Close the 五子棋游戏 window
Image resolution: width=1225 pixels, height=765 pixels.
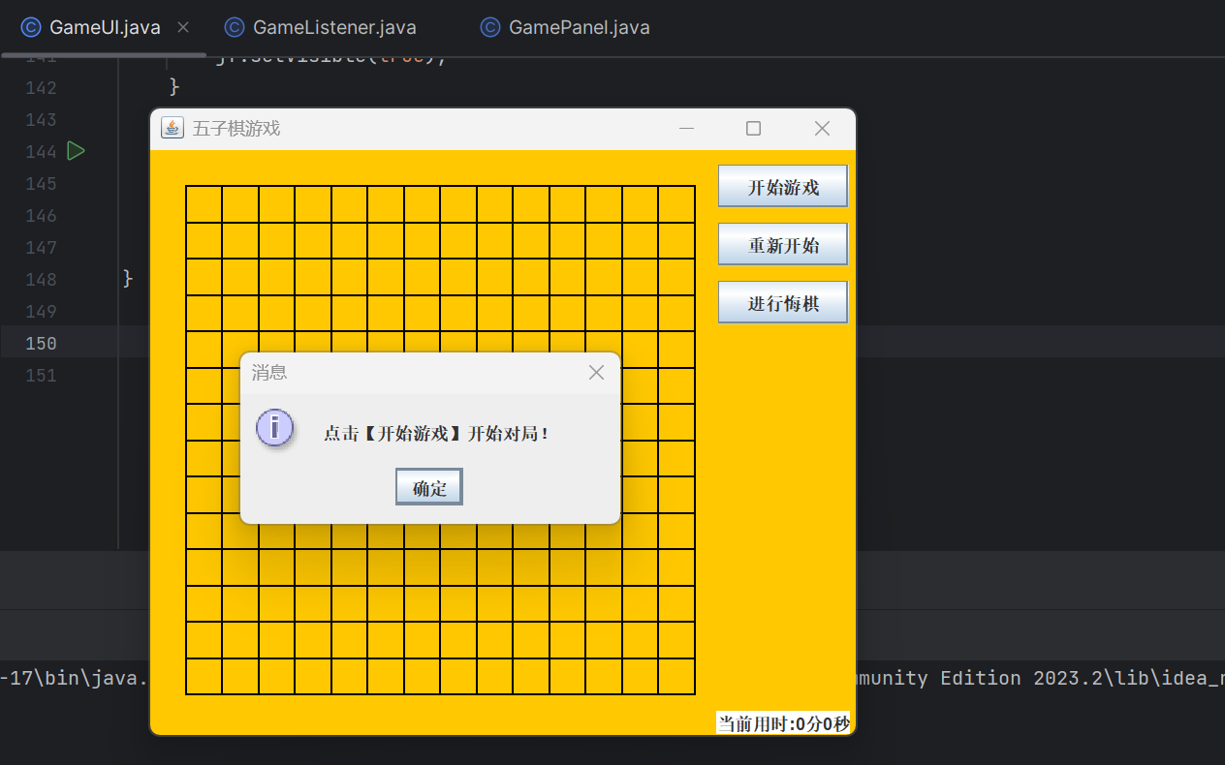(x=822, y=128)
